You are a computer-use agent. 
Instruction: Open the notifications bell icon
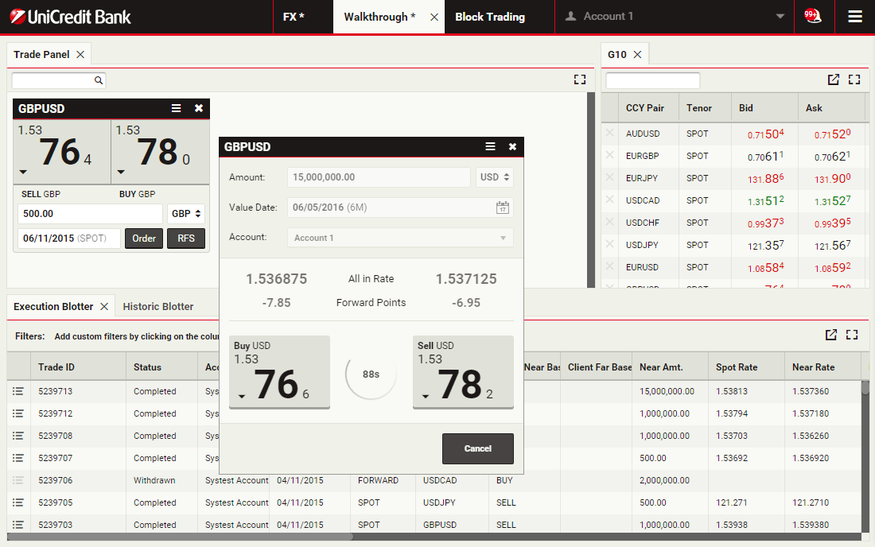coord(812,16)
